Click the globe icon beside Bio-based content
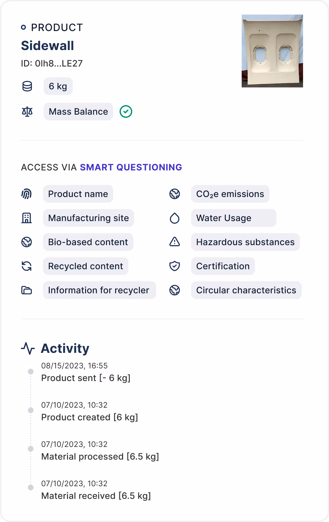Image resolution: width=329 pixels, height=522 pixels. point(27,242)
